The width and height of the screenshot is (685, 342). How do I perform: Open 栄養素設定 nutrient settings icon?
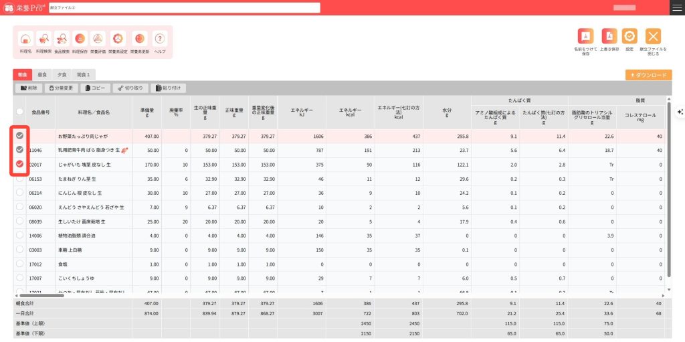tap(118, 39)
